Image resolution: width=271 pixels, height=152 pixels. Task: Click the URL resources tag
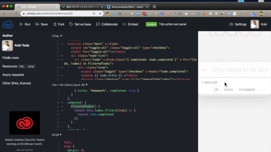pos(22,66)
